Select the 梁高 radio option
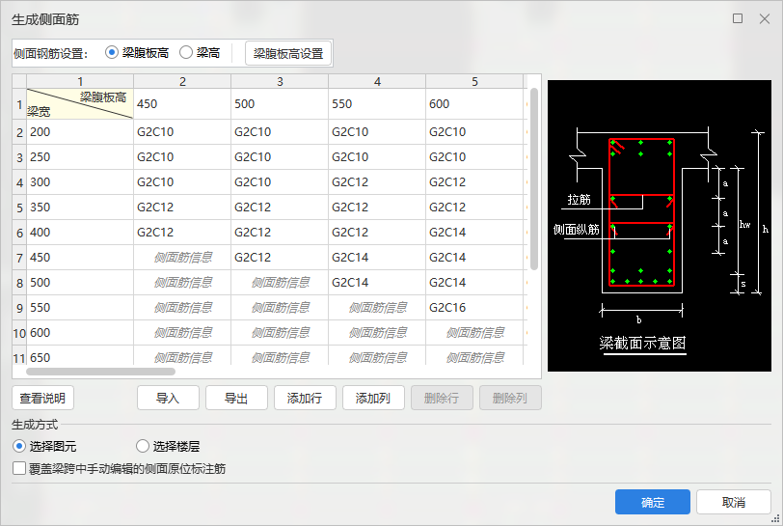 click(186, 53)
